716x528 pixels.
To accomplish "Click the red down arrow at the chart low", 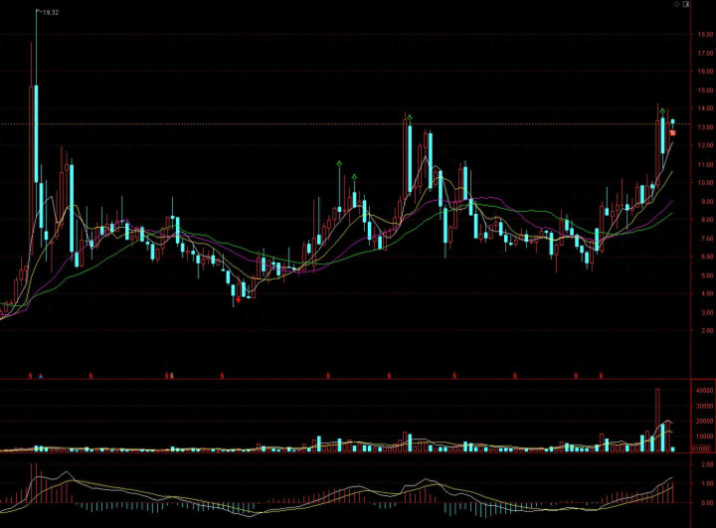I will [239, 299].
